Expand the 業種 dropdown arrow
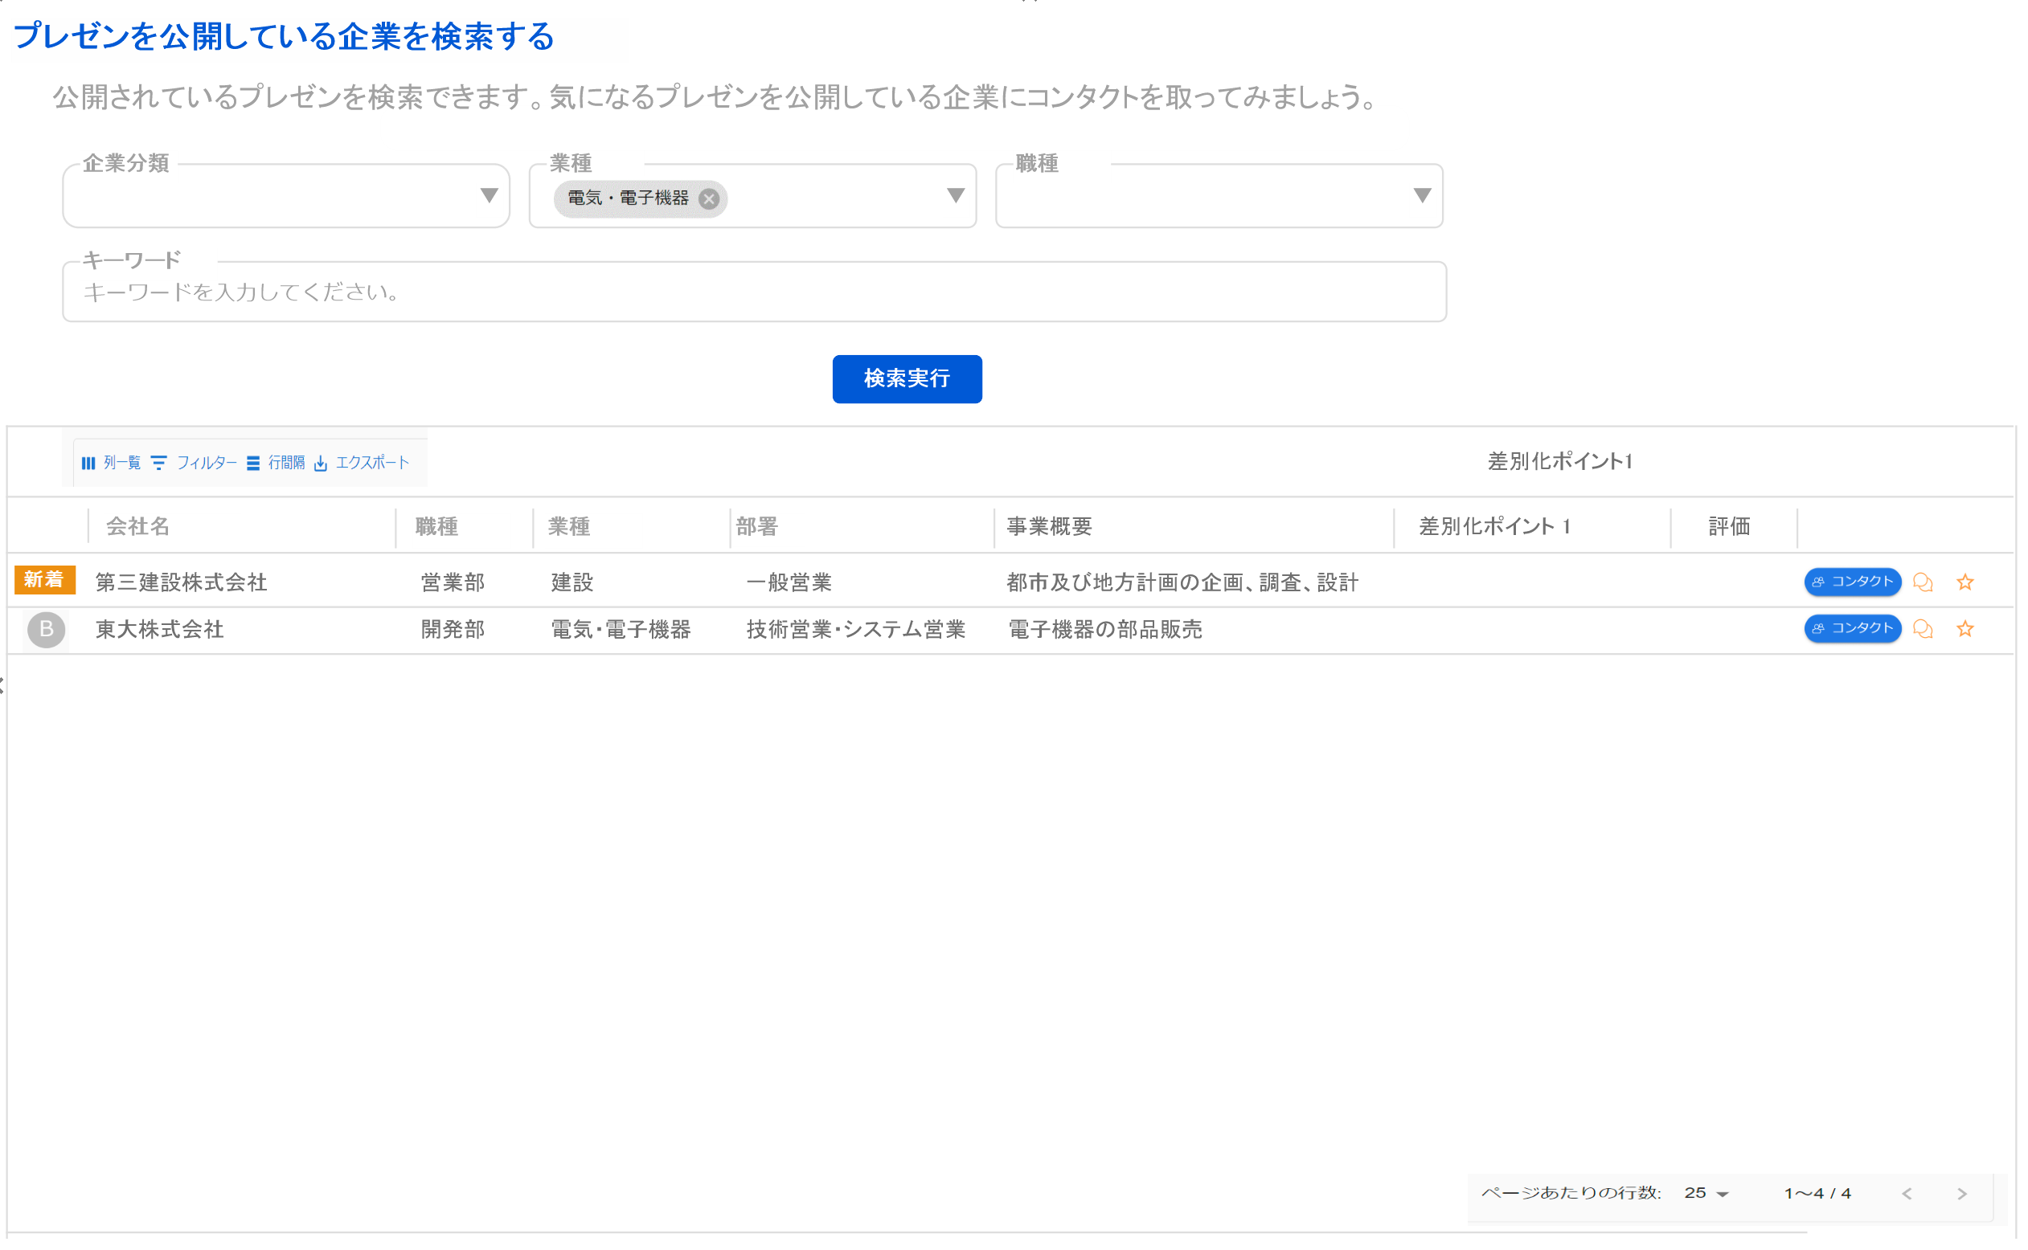The width and height of the screenshot is (2028, 1250). [957, 196]
